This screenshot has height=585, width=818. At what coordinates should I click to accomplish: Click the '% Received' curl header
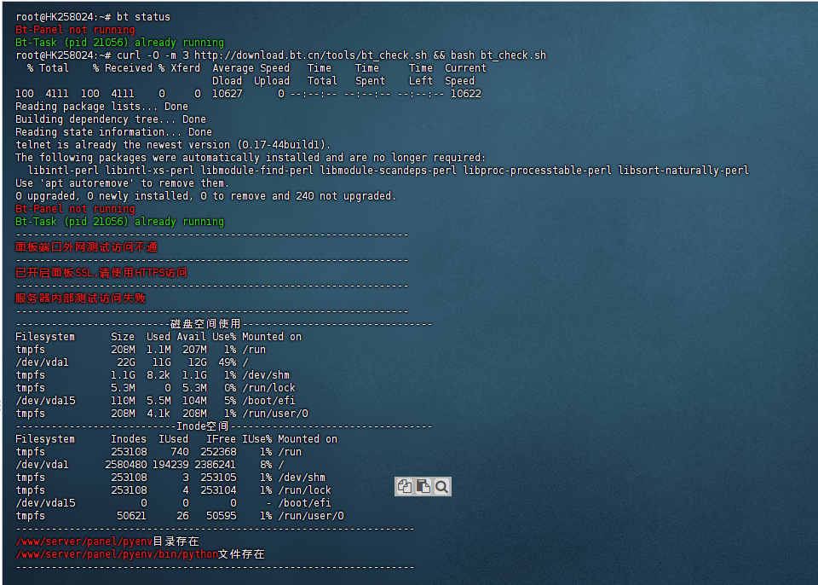123,68
